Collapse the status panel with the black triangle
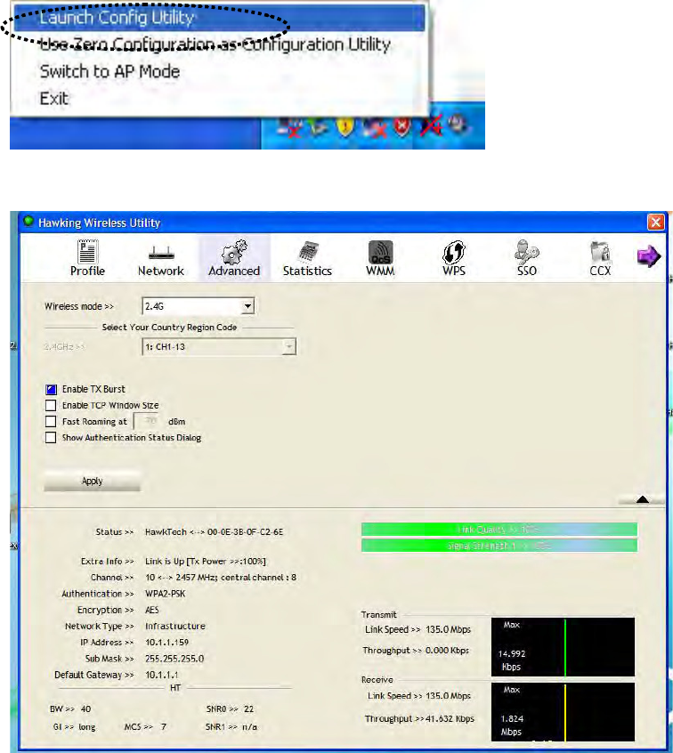This screenshot has width=673, height=753. click(x=642, y=500)
